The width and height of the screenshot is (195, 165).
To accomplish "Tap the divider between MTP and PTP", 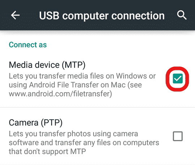I will [97, 107].
